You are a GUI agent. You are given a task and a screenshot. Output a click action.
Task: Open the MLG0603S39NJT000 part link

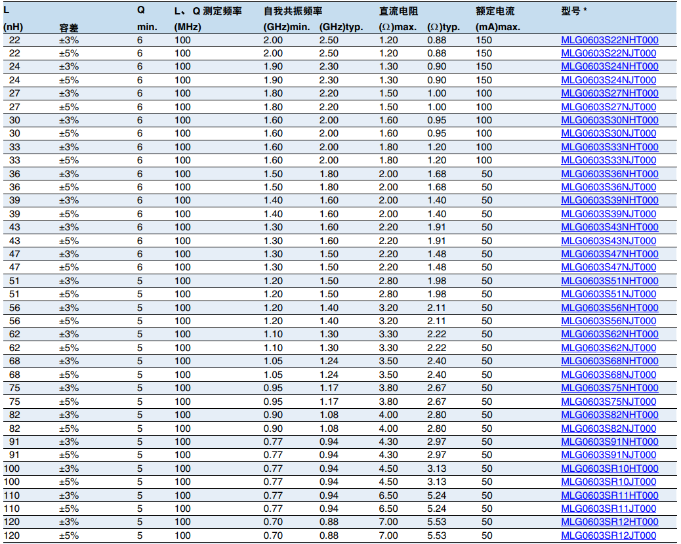(x=608, y=214)
